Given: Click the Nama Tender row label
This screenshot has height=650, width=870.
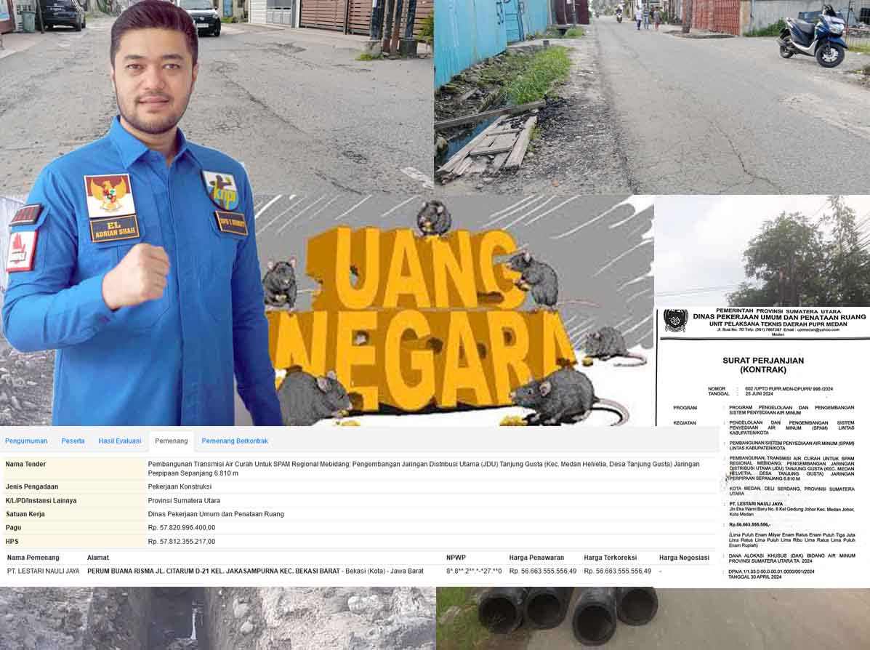Looking at the screenshot, I should [25, 464].
